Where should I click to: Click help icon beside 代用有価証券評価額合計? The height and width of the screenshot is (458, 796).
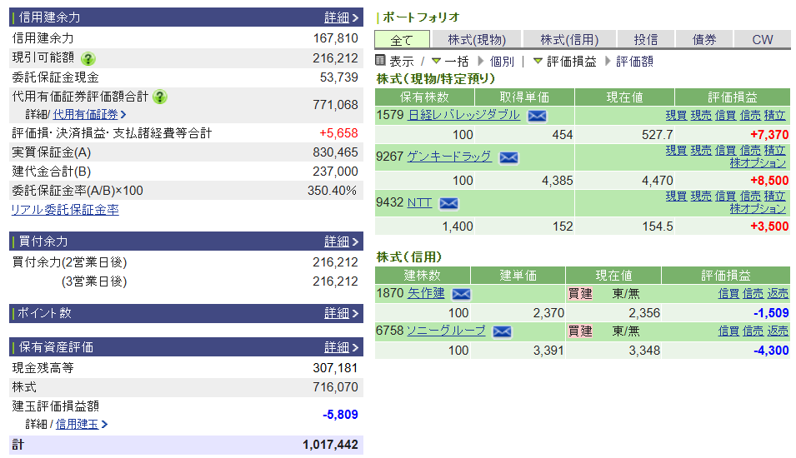tap(160, 97)
